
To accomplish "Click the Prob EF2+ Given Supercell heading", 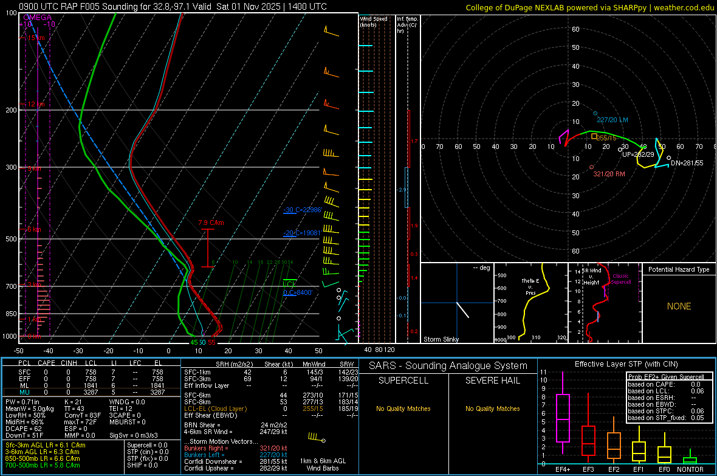I will pyautogui.click(x=666, y=377).
